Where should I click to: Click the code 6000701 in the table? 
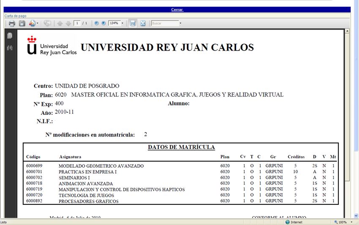coord(34,172)
